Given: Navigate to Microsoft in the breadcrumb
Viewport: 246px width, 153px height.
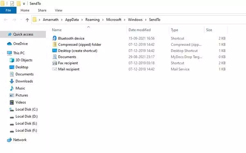Looking at the screenshot, I should click(114, 20).
